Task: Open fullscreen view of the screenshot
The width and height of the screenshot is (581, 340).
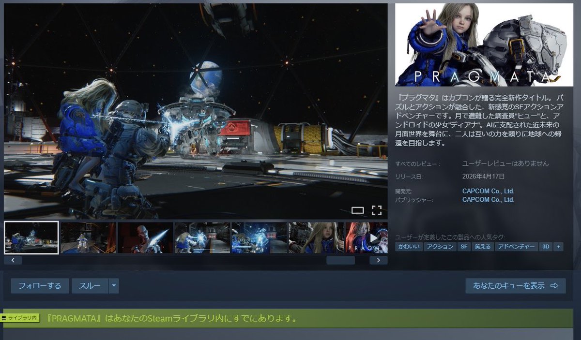Action: [377, 210]
